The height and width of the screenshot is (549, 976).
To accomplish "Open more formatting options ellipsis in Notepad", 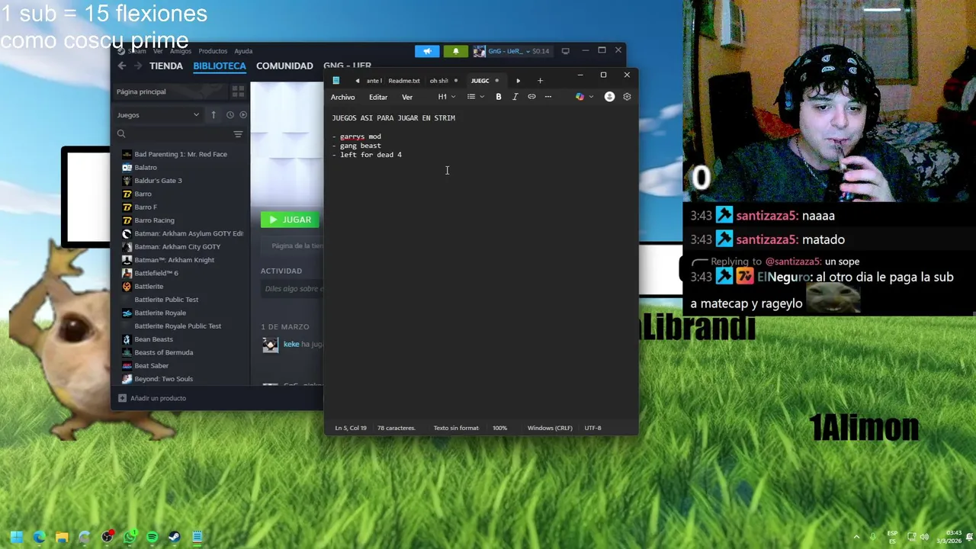I will [x=547, y=97].
